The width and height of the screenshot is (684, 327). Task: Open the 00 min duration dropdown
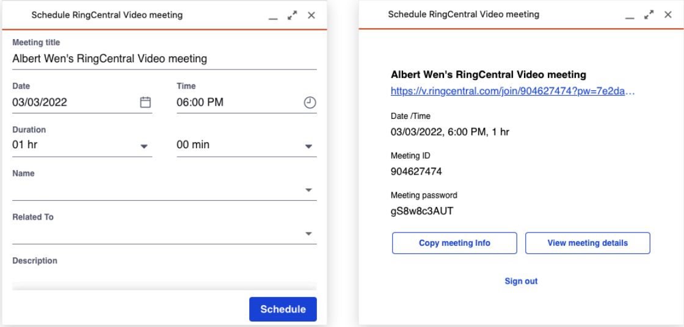[x=247, y=145]
